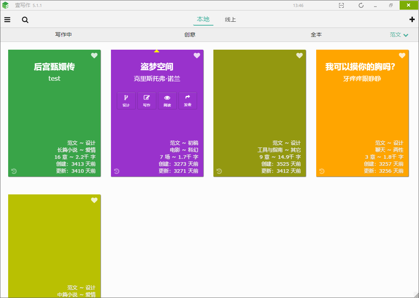Click 发表 share icon on 盗梦空间
The height and width of the screenshot is (298, 419).
[188, 101]
